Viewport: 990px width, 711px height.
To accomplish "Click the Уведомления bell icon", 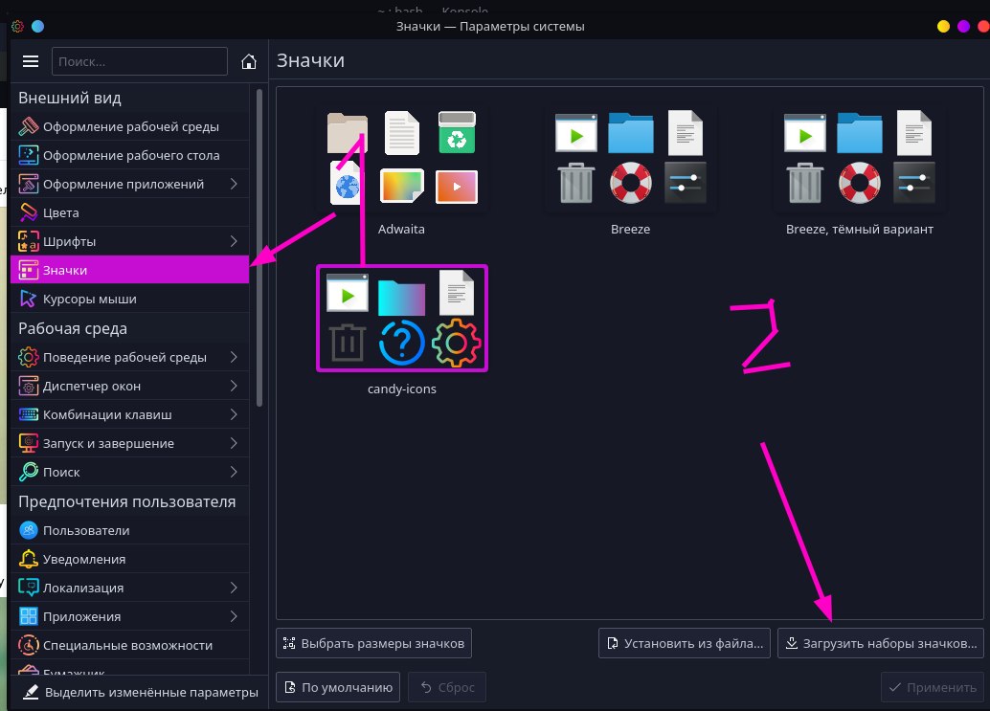I will click(x=29, y=559).
